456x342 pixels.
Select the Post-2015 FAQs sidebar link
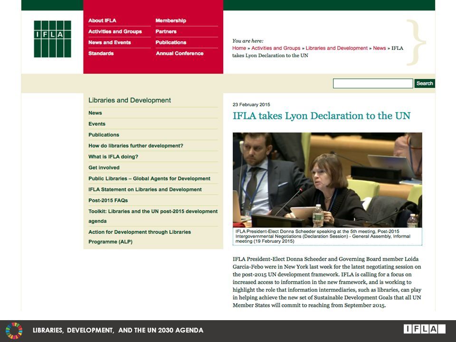(108, 200)
